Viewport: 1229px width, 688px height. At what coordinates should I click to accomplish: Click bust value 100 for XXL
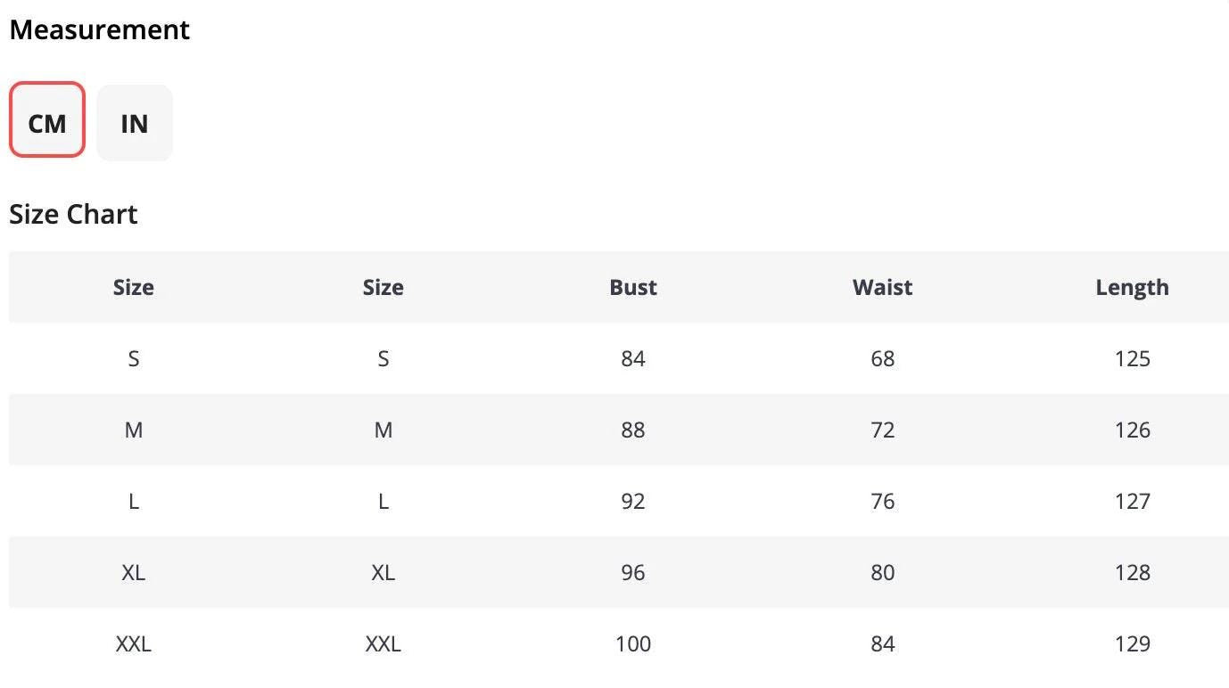[633, 643]
